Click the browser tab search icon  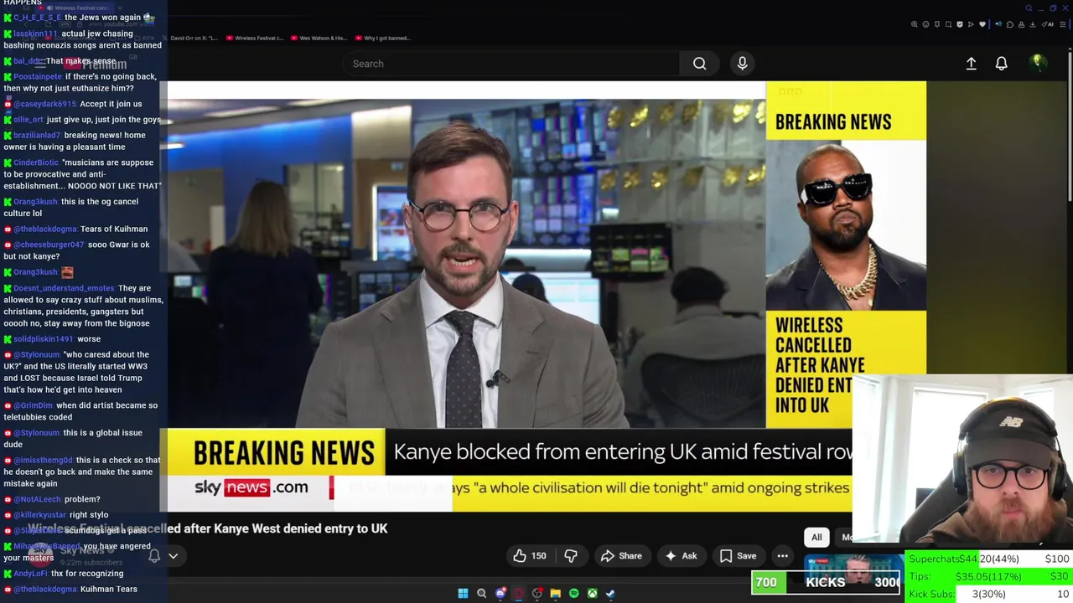(x=1029, y=8)
